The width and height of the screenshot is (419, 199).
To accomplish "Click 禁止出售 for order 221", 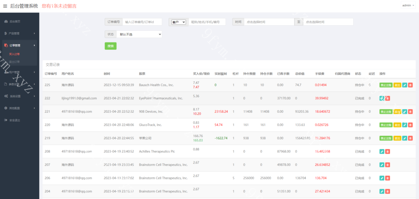I will point(386,112).
